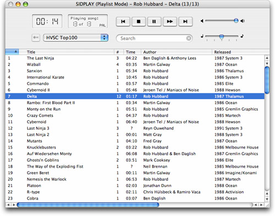This screenshot has width=275, height=216.
Task: Click author Reyn Ouwehand cell
Action: coord(158,128)
